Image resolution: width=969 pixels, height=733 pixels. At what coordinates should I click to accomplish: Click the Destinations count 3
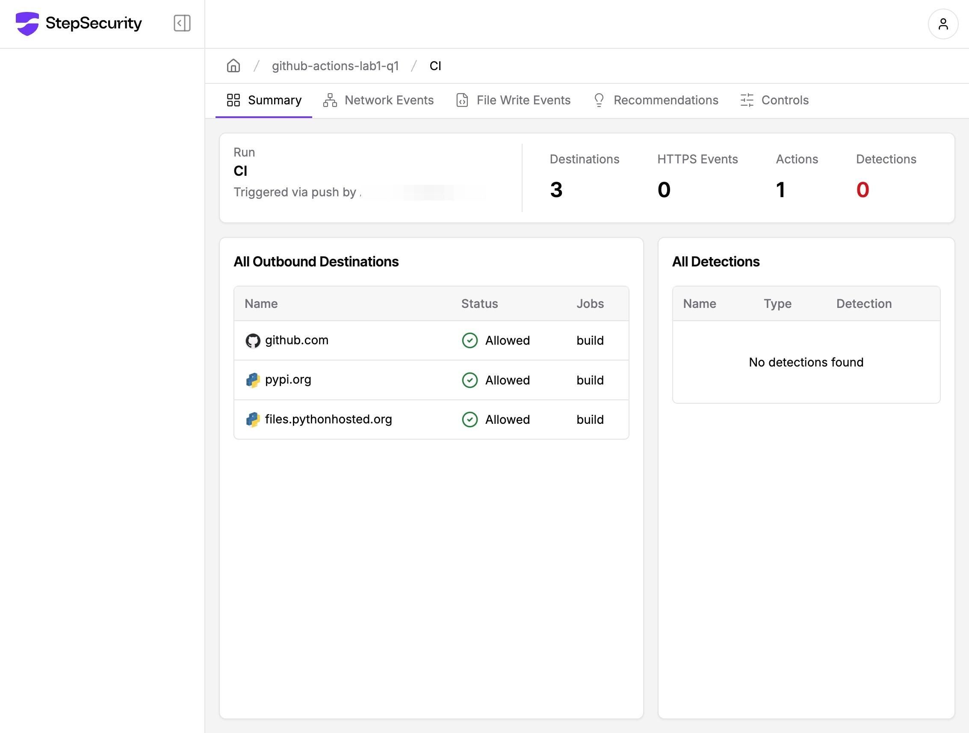pos(556,190)
